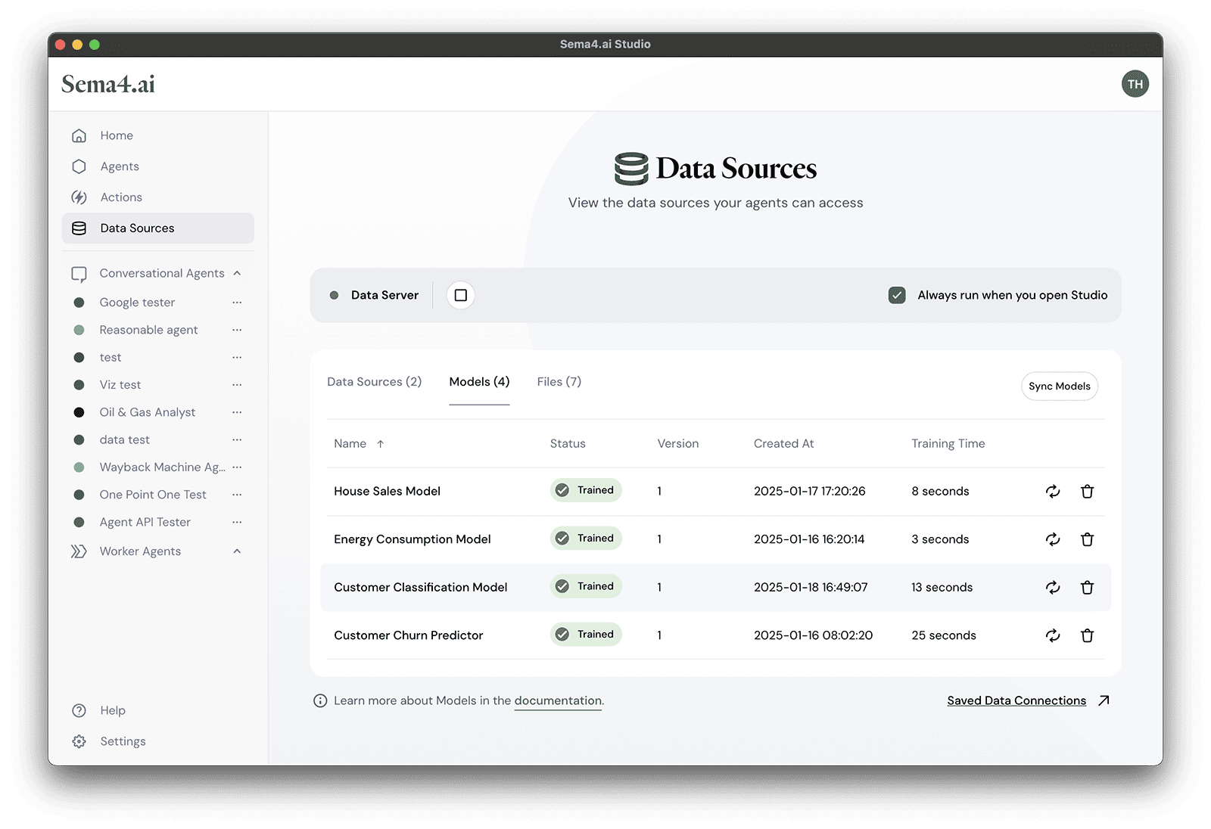
Task: Click the sort arrow beside Name
Action: (x=381, y=444)
